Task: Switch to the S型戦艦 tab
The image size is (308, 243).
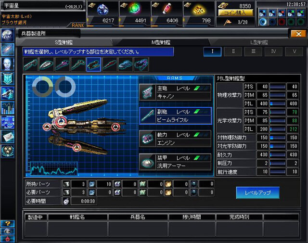Action: (x=64, y=42)
